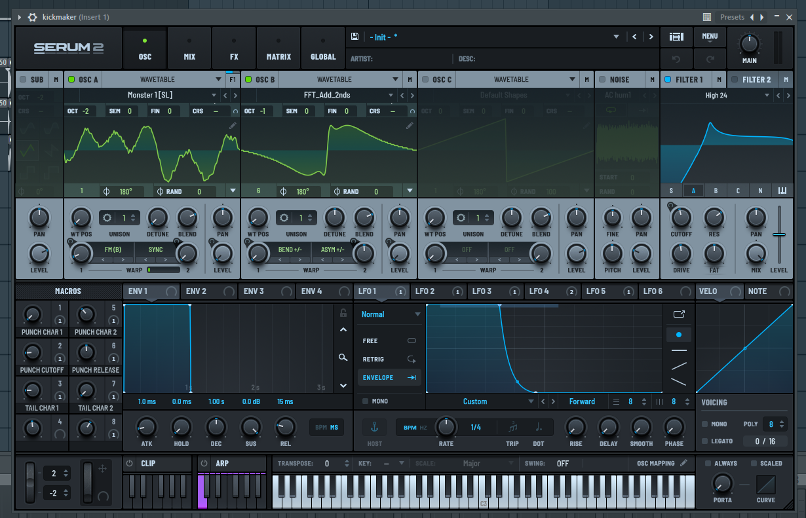The width and height of the screenshot is (806, 518).
Task: Select the LFO 3 tab
Action: pyautogui.click(x=496, y=291)
